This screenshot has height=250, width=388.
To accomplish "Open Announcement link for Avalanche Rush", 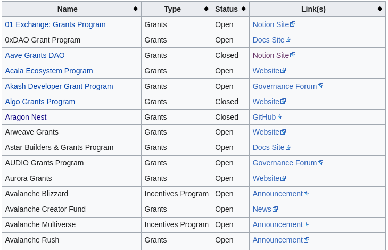I will [281, 240].
